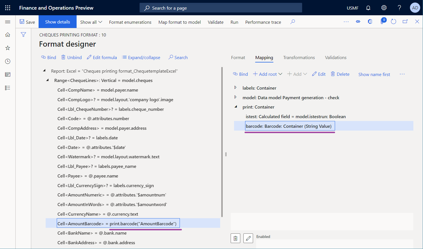
Task: Expand the model: Data model node
Action: 235,97
